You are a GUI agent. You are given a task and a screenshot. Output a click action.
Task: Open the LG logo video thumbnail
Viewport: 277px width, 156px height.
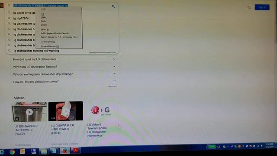point(101,111)
